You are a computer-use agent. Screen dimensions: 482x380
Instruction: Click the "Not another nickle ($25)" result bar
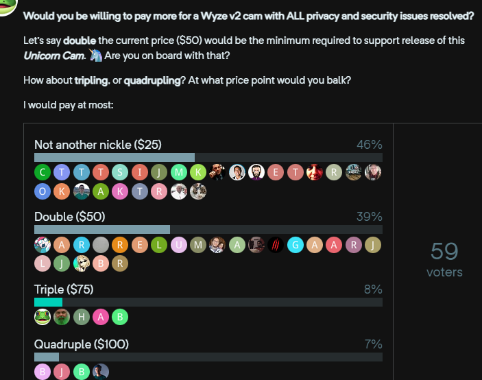pyautogui.click(x=115, y=157)
